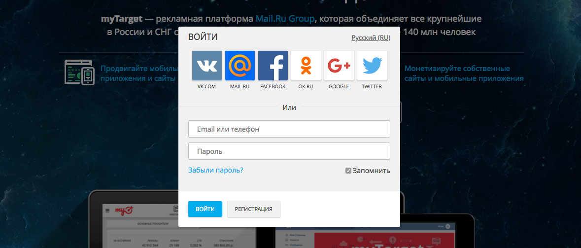Screen dimensions: 581x248
Task: Open Продвигайте мобильные приложения и сайты link
Action: click(139, 73)
